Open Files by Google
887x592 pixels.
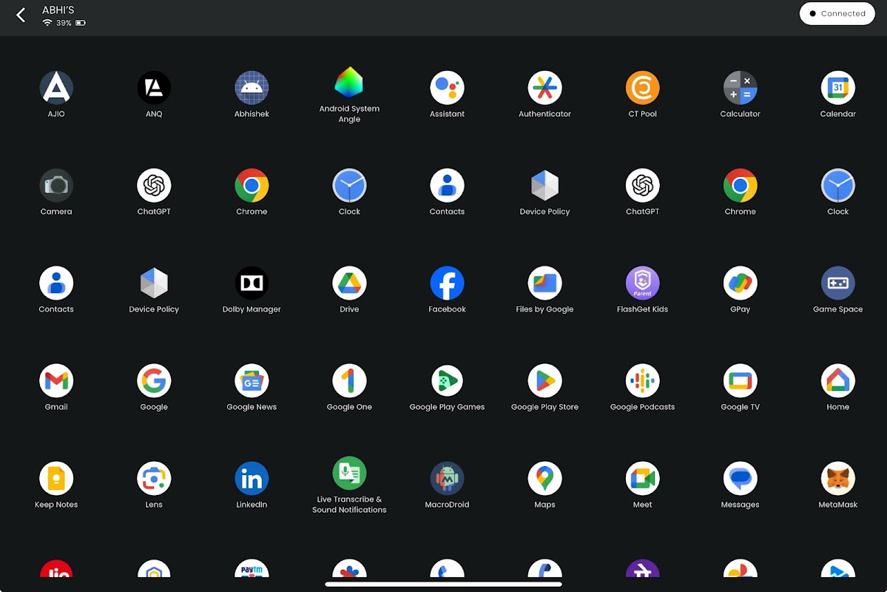tap(544, 283)
